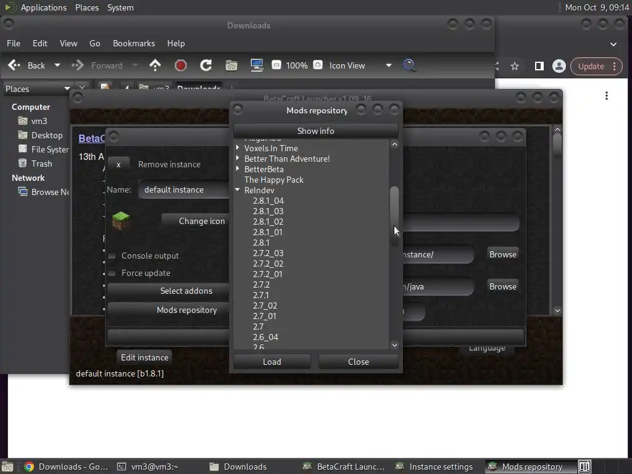
Task: Click Mods repository button in Instance settings
Action: 168,310
